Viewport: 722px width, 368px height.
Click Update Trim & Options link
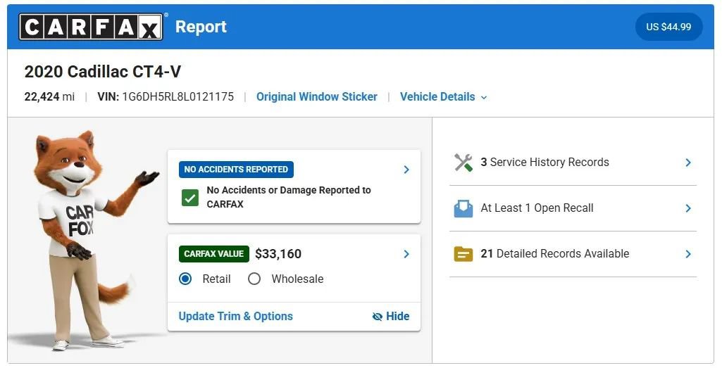(x=236, y=316)
